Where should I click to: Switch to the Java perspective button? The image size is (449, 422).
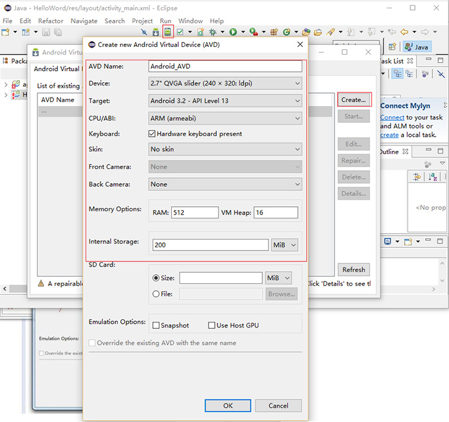pos(417,47)
